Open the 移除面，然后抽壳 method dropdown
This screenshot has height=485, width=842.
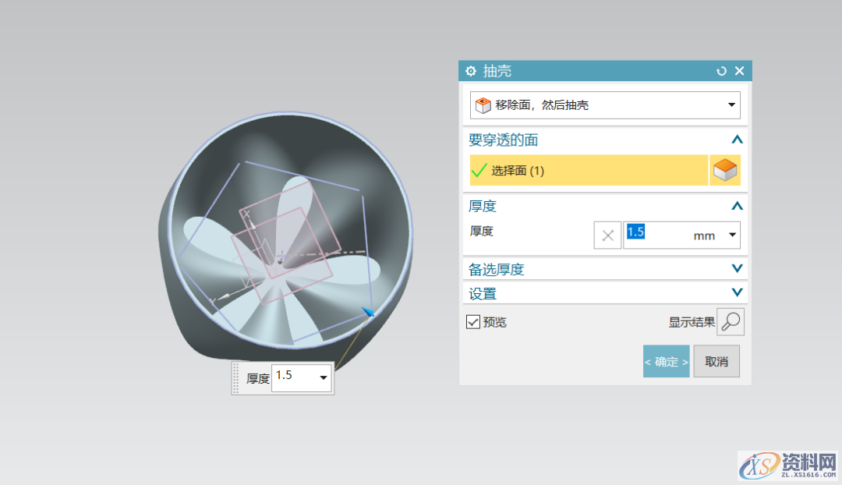[x=731, y=104]
